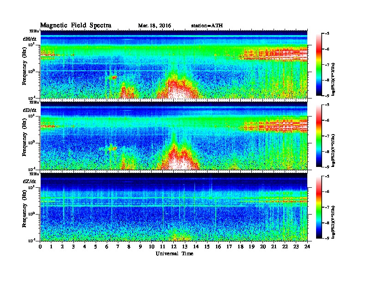Click hour 1 on the time axis

click(52, 246)
